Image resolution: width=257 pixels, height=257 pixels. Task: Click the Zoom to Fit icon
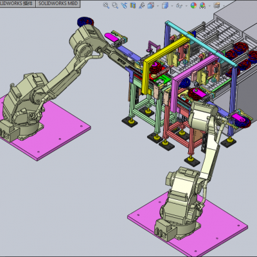pos(106,5)
